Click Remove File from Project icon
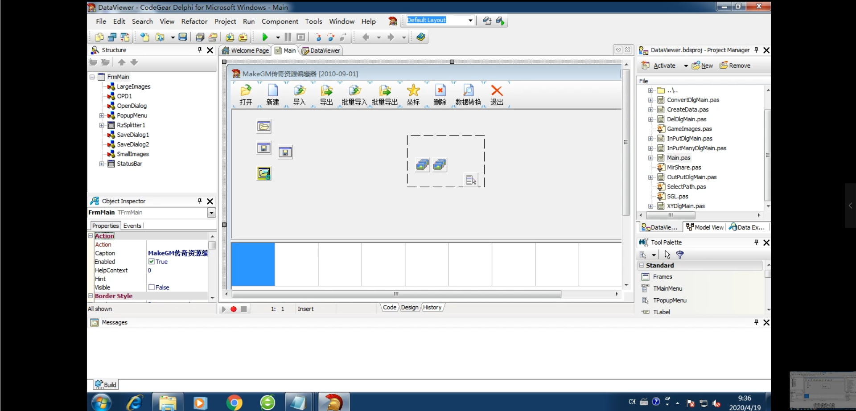The image size is (856, 411). tap(243, 37)
